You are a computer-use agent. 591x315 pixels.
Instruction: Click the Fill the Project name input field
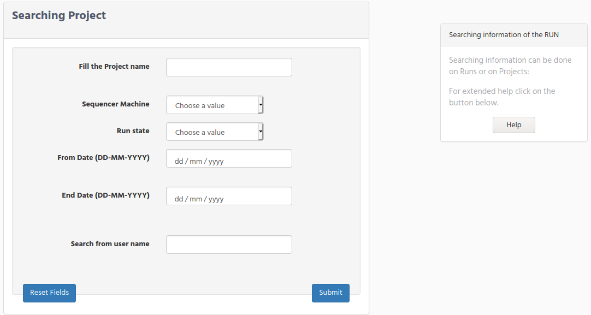coord(229,67)
